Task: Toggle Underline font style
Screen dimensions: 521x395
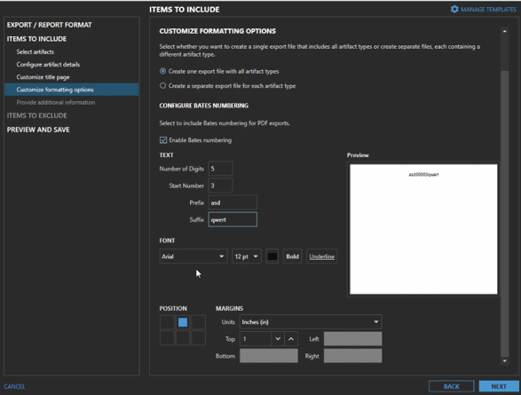Action: click(322, 257)
